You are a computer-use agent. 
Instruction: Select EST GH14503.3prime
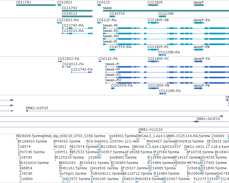pos(91,171)
